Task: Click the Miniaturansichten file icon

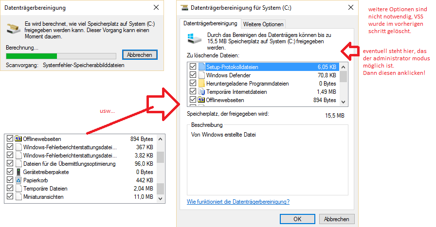Action: point(18,196)
